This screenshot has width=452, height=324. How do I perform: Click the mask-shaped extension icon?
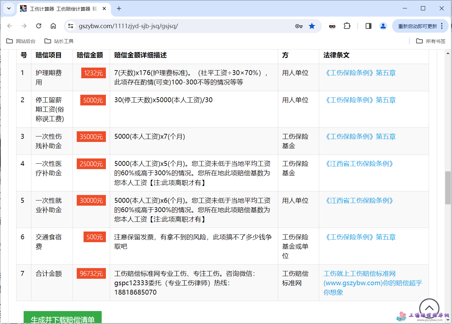[332, 26]
